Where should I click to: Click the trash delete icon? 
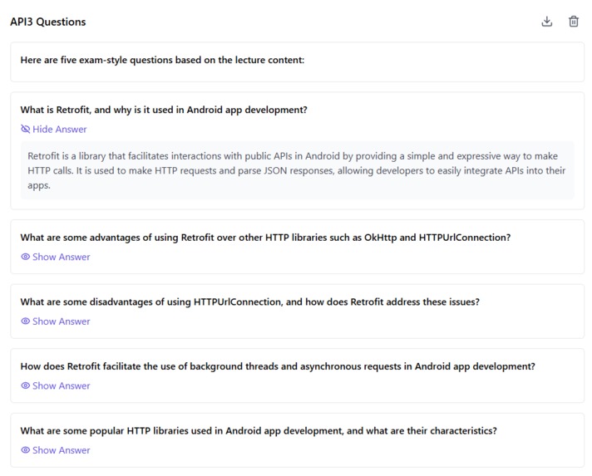pos(574,22)
